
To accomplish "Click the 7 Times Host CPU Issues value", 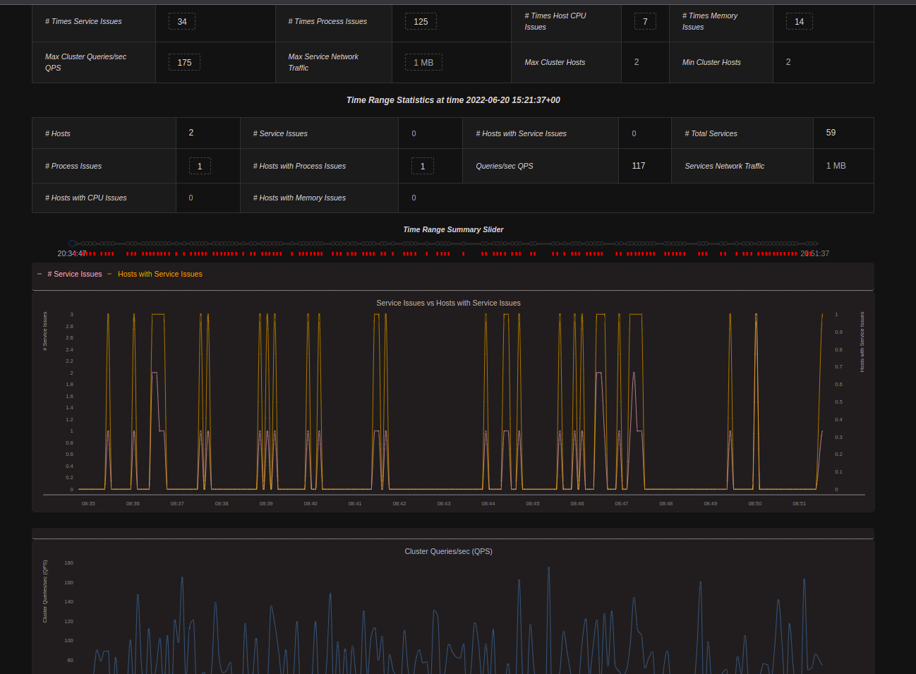I will (x=645, y=21).
